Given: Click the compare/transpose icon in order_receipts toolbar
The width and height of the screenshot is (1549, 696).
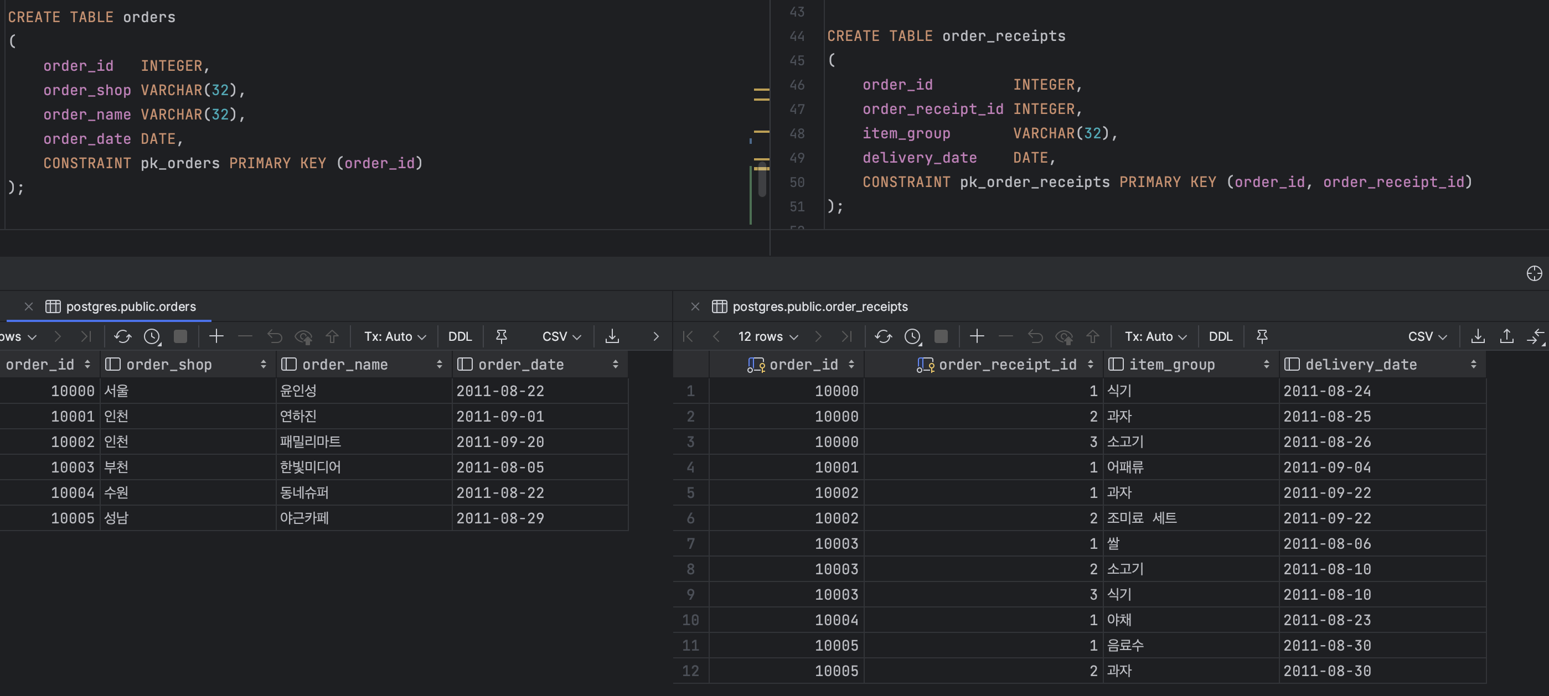Looking at the screenshot, I should (x=1536, y=336).
